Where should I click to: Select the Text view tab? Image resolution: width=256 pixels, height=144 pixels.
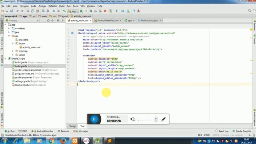(x=82, y=126)
